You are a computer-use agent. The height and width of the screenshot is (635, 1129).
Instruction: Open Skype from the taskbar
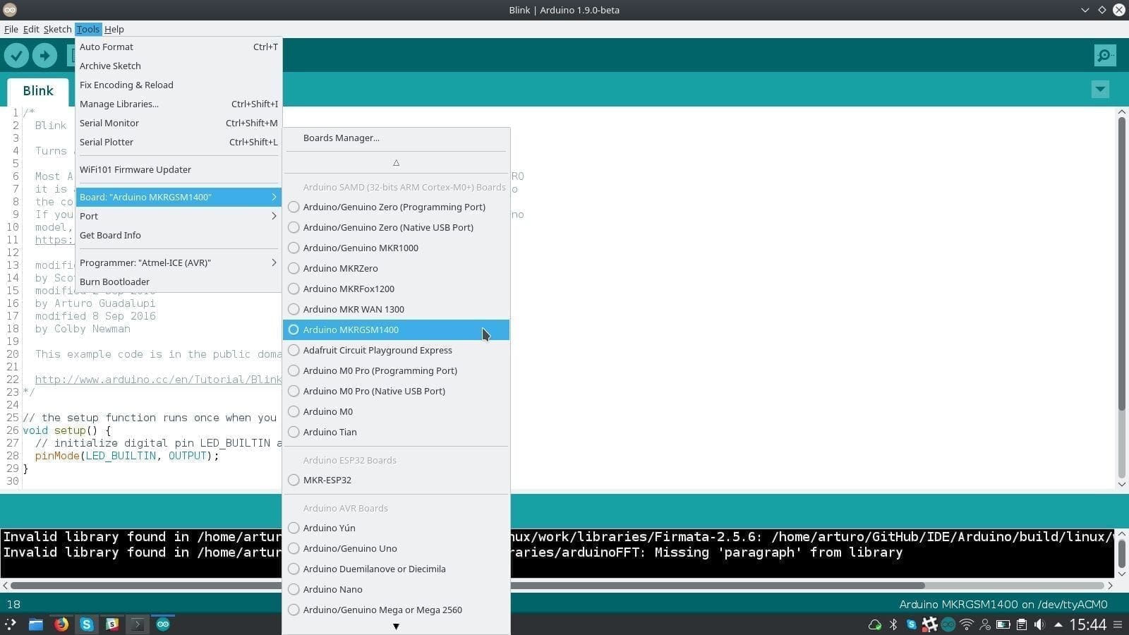point(87,624)
